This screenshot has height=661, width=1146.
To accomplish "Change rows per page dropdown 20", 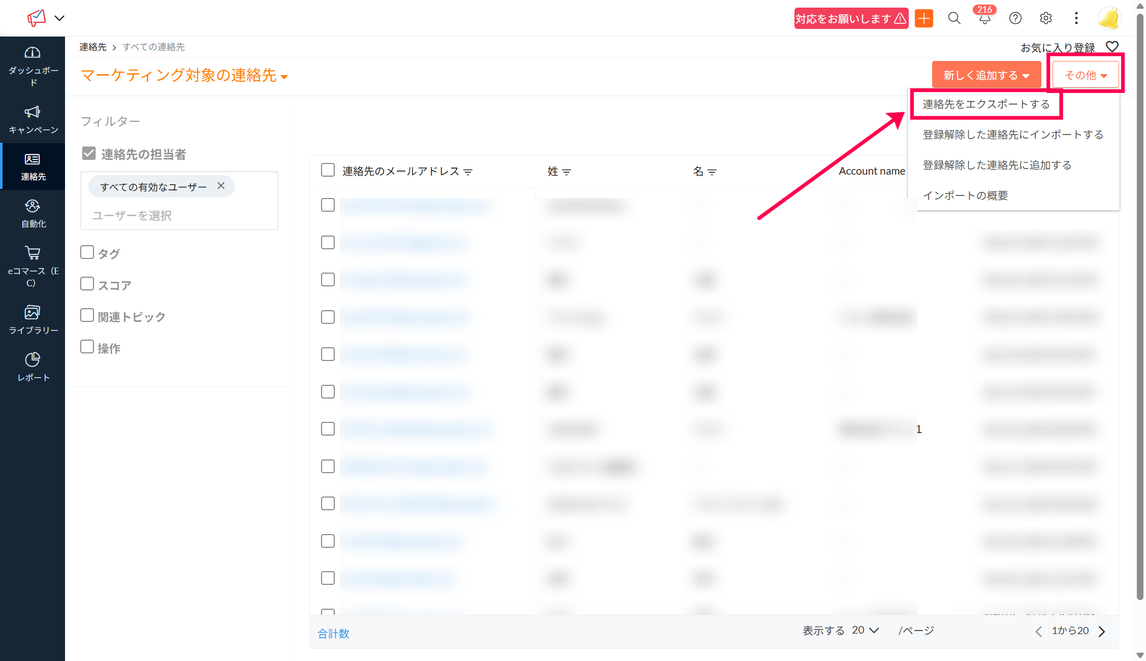I will coord(866,630).
